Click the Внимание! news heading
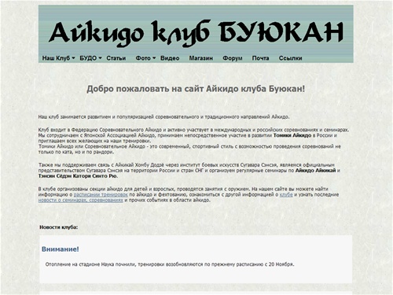 point(61,249)
